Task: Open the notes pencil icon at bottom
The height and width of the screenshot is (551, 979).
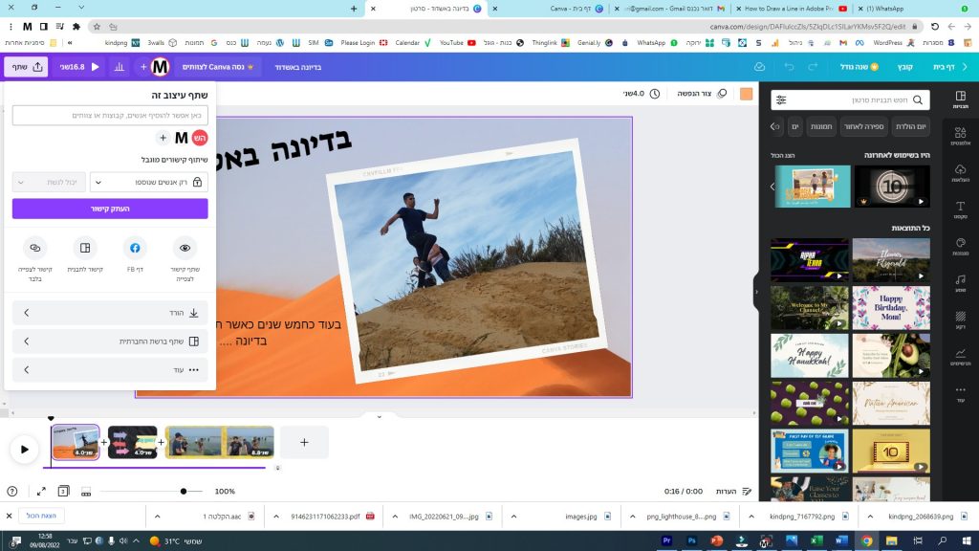Action: coord(747,491)
